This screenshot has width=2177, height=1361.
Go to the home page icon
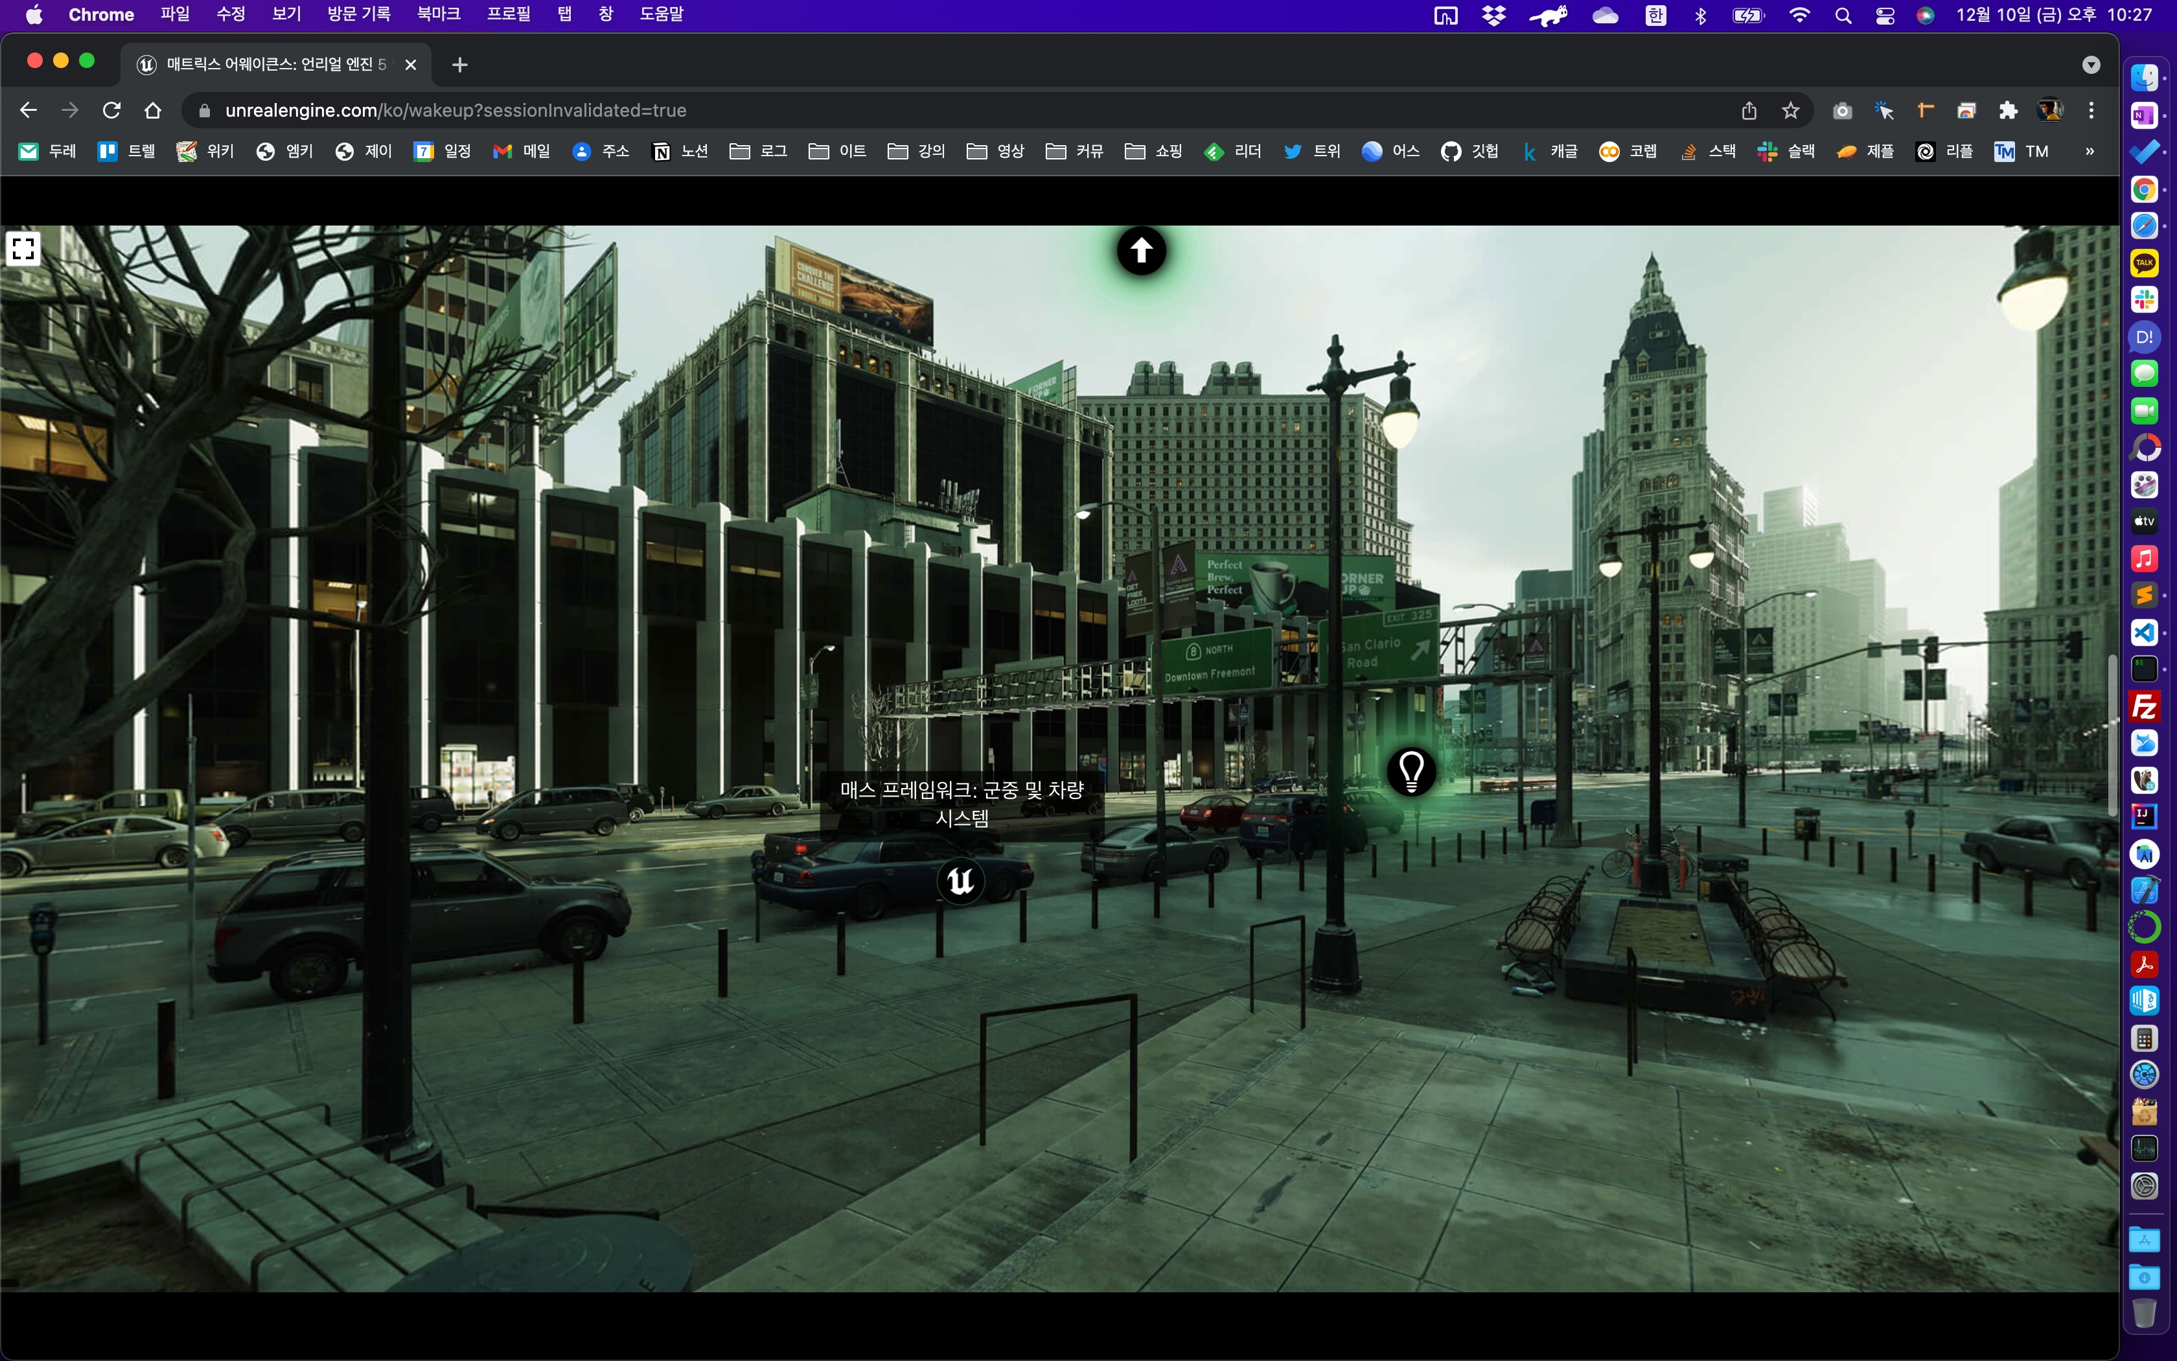pos(153,110)
